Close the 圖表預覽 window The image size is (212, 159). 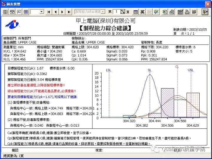coord(208,4)
